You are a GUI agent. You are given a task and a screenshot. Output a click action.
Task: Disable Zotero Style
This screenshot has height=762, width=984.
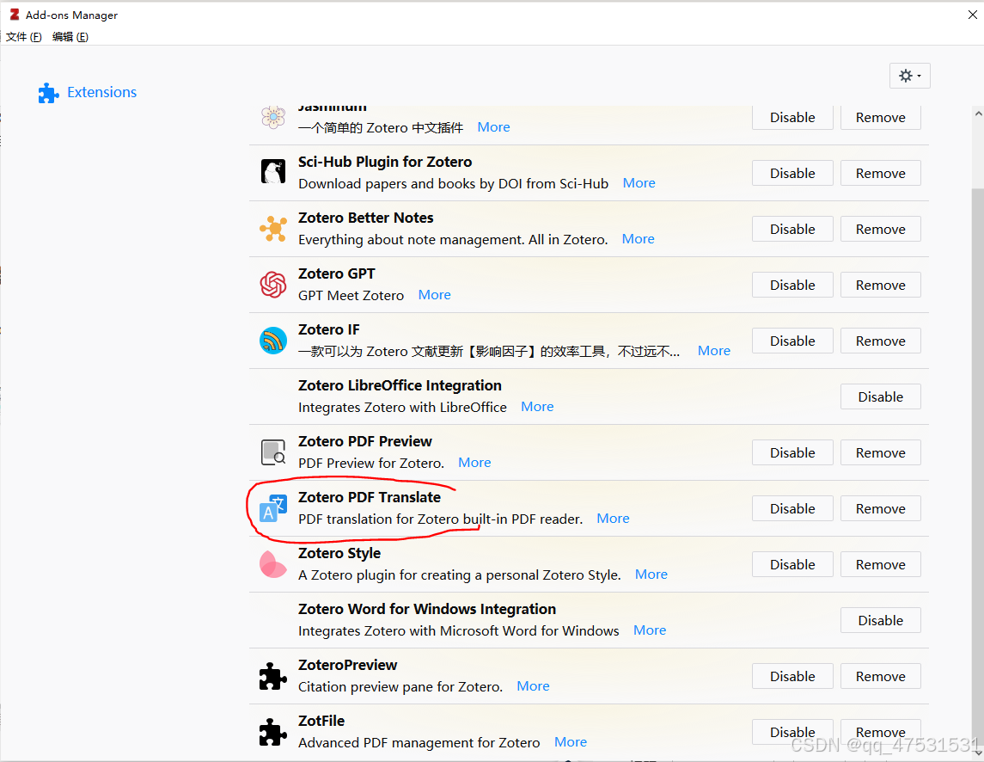(792, 565)
